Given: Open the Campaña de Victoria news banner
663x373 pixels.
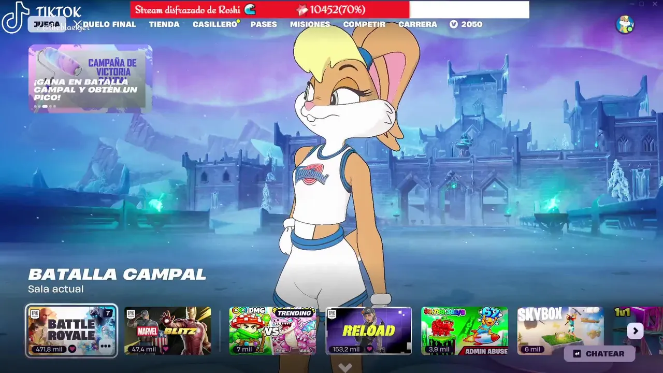Looking at the screenshot, I should coord(90,79).
